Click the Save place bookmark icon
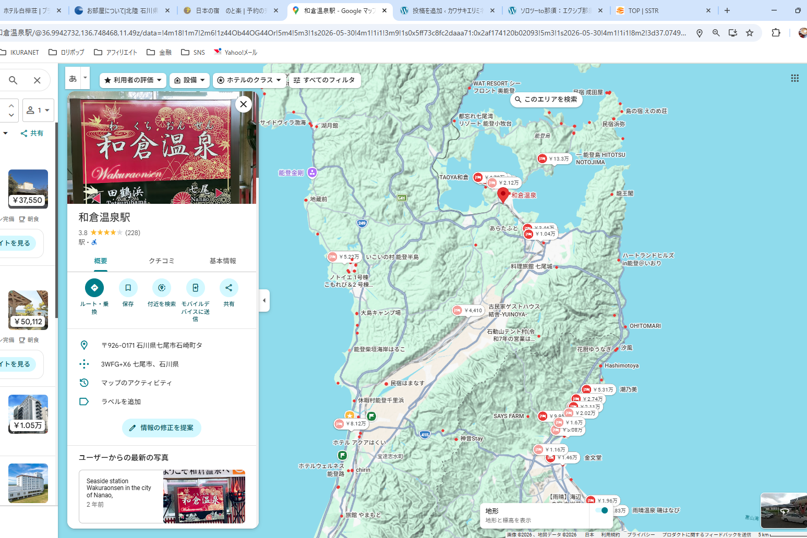 coord(128,288)
